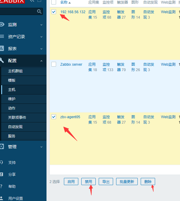The image size is (180, 201).
Task: Open 监控项 68 for zbx-agent05
Action: click(x=106, y=119)
